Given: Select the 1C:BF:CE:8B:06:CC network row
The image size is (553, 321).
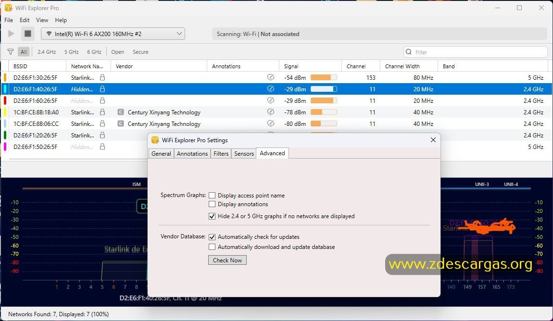Looking at the screenshot, I should pyautogui.click(x=276, y=123).
